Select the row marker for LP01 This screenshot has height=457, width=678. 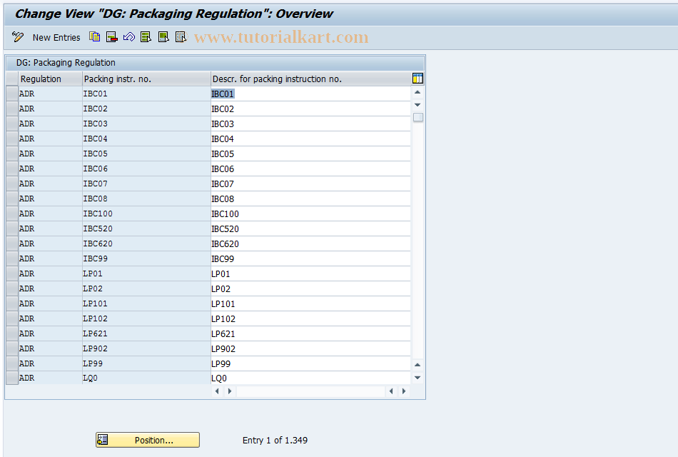click(x=11, y=273)
